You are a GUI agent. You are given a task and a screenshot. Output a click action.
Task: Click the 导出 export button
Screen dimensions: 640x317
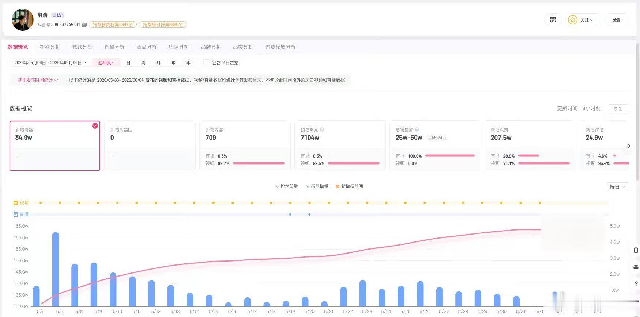click(x=618, y=109)
